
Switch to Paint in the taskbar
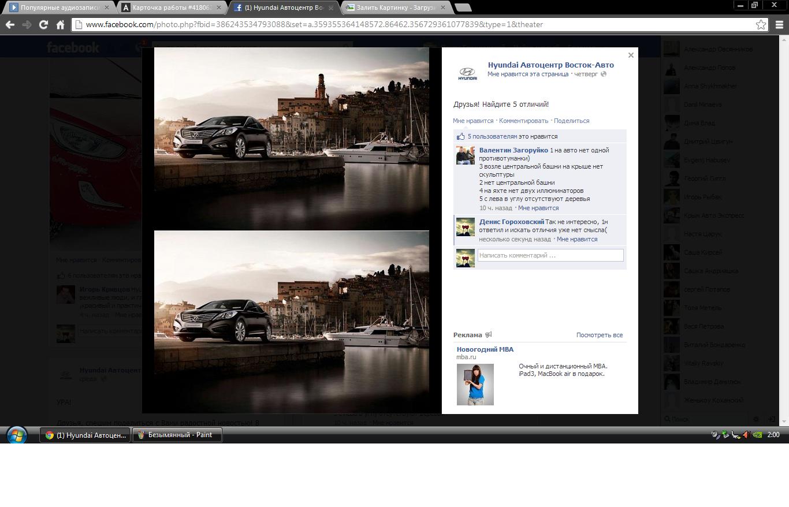point(177,435)
